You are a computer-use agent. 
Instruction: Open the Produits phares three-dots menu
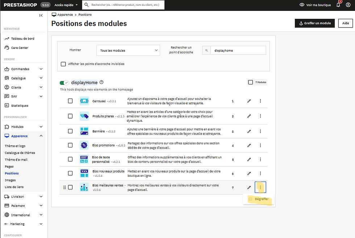pos(260,116)
